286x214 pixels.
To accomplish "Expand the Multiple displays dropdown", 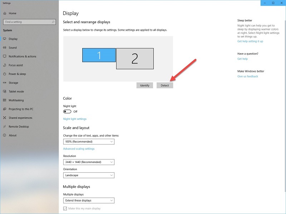I will 89,200.
